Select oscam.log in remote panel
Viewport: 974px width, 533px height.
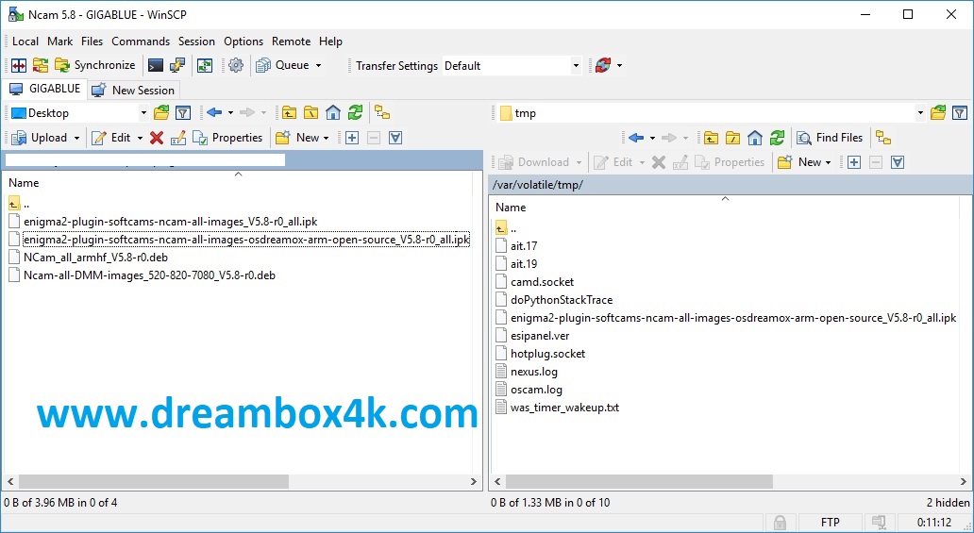click(536, 390)
